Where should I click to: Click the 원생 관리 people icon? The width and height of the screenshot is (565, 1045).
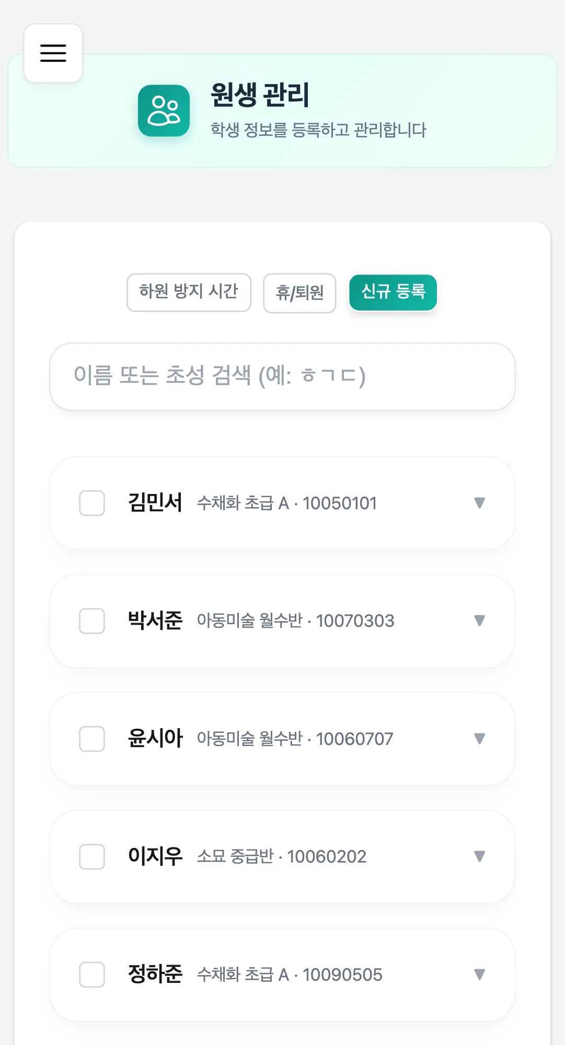pos(164,111)
